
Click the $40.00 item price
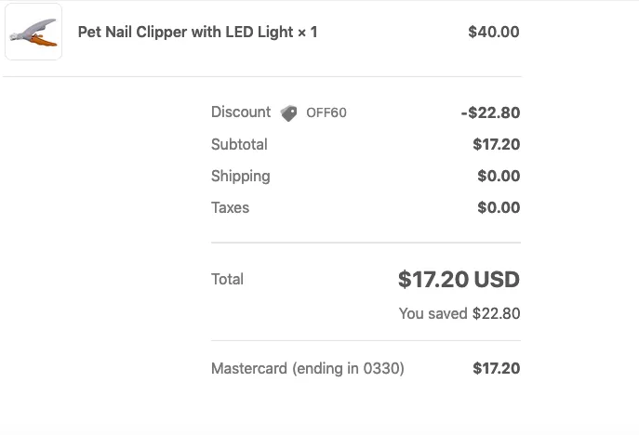tap(494, 32)
